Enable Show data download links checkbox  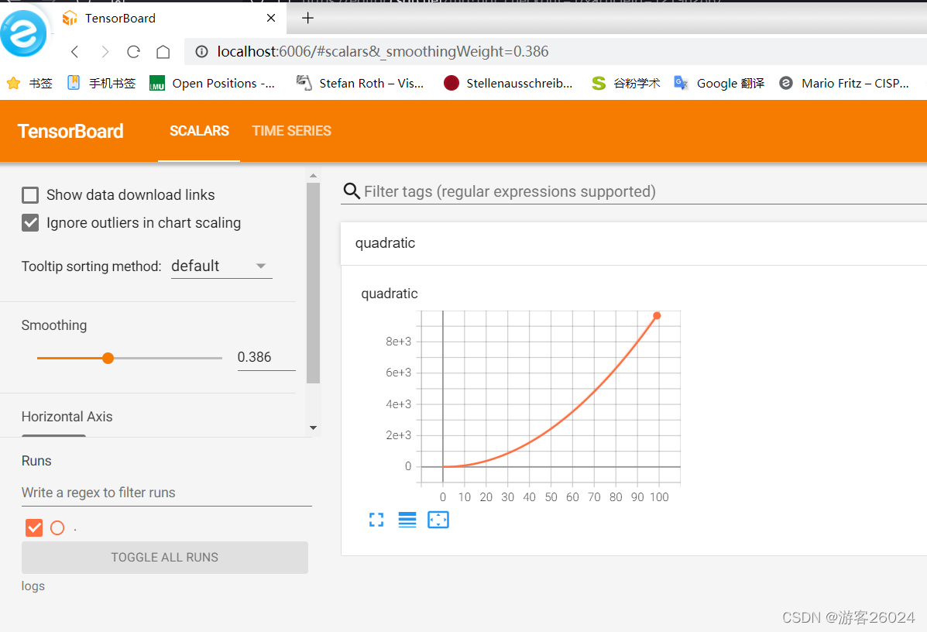click(30, 195)
